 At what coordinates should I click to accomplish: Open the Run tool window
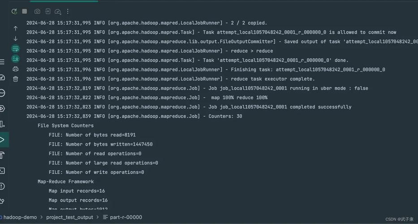tap(3, 139)
